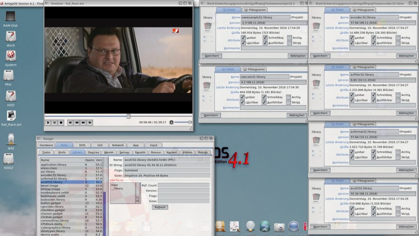Open the Tasks sub-tab in Ranger

click(46, 152)
